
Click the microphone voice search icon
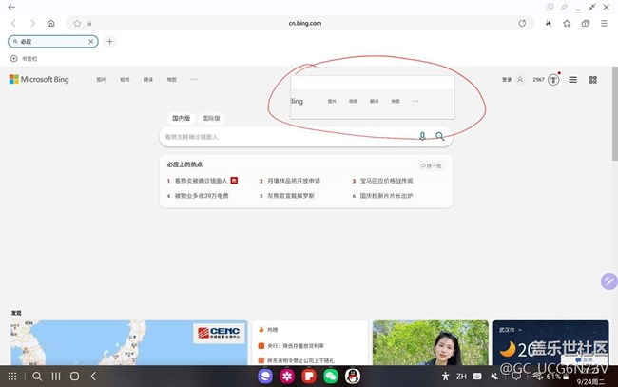pos(422,137)
